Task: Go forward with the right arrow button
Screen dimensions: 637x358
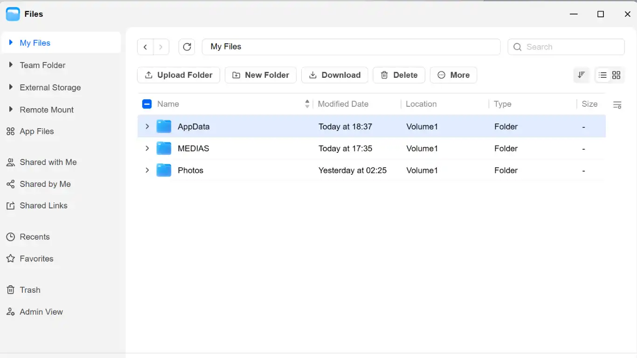Action: (161, 47)
